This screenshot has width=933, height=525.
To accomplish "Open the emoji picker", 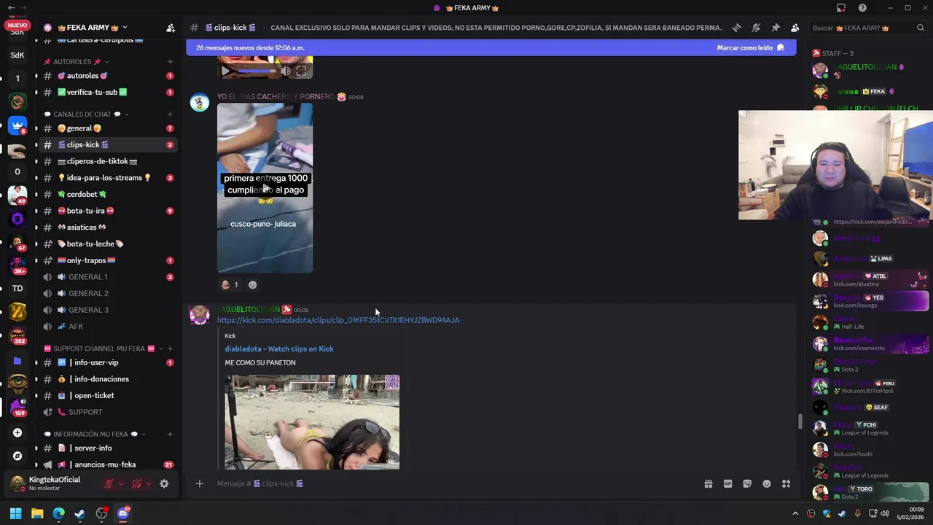I will [x=767, y=483].
